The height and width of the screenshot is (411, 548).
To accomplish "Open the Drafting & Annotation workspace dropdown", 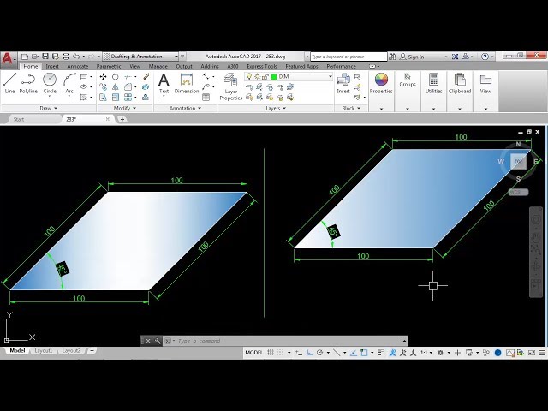I will 146,57.
